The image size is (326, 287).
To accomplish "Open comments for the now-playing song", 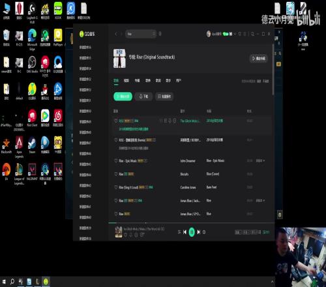I will [x=142, y=235].
